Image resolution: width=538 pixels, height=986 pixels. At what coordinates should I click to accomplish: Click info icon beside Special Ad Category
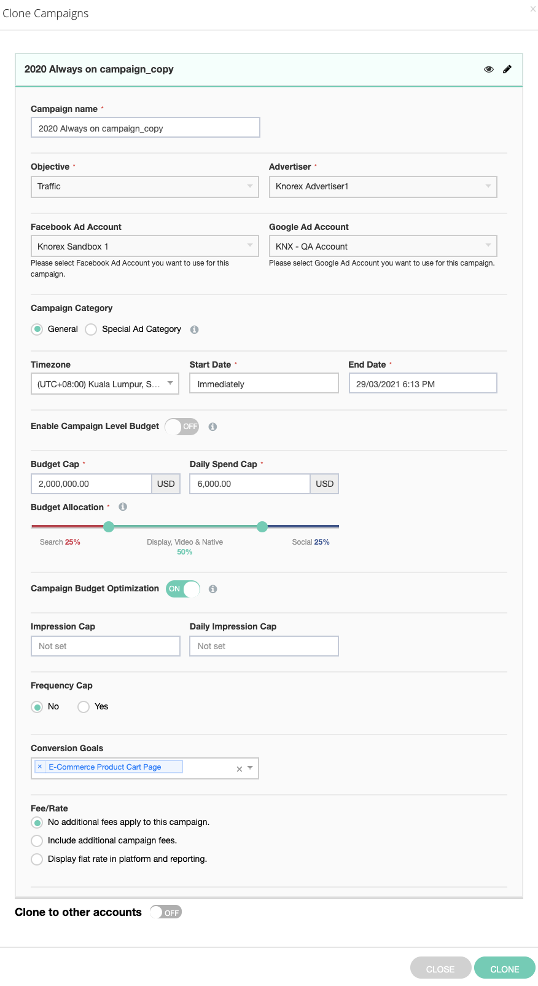click(194, 329)
